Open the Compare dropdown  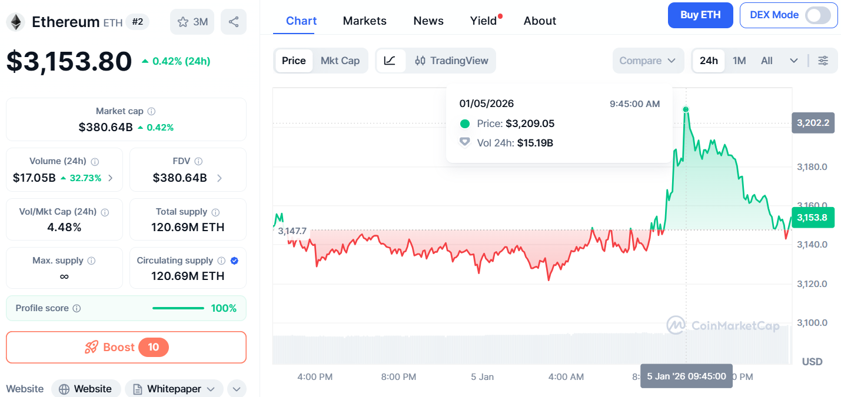pyautogui.click(x=648, y=61)
